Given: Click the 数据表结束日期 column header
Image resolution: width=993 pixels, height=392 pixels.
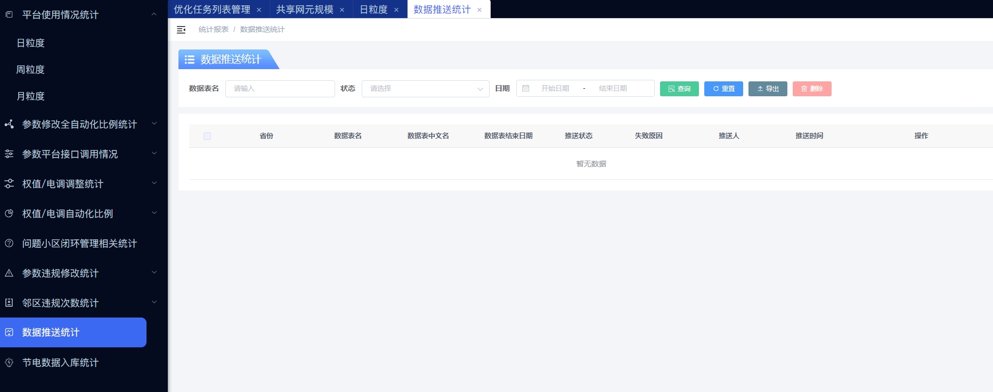Looking at the screenshot, I should pos(508,136).
